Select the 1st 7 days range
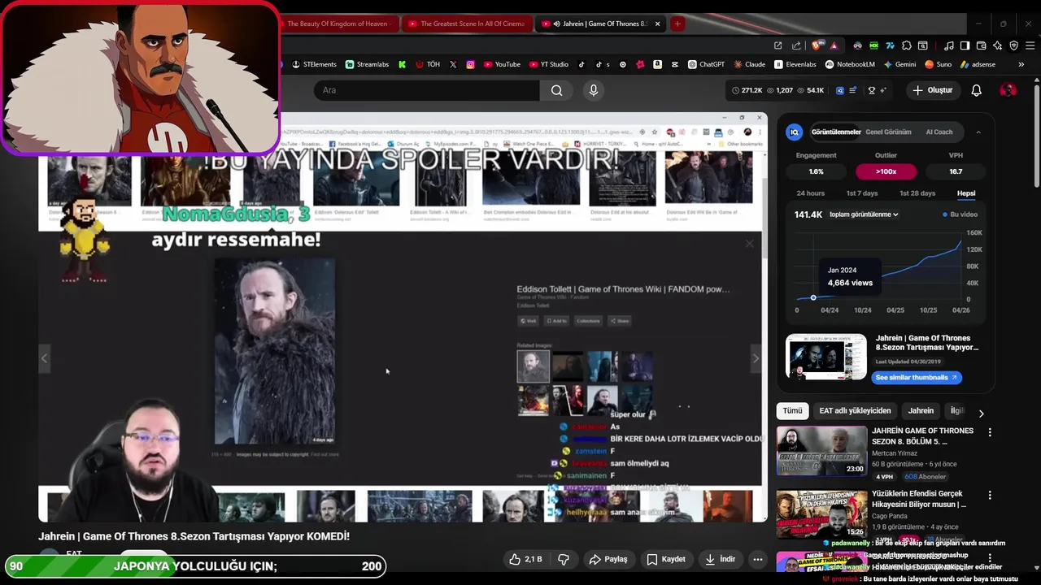The height and width of the screenshot is (585, 1041). point(862,193)
